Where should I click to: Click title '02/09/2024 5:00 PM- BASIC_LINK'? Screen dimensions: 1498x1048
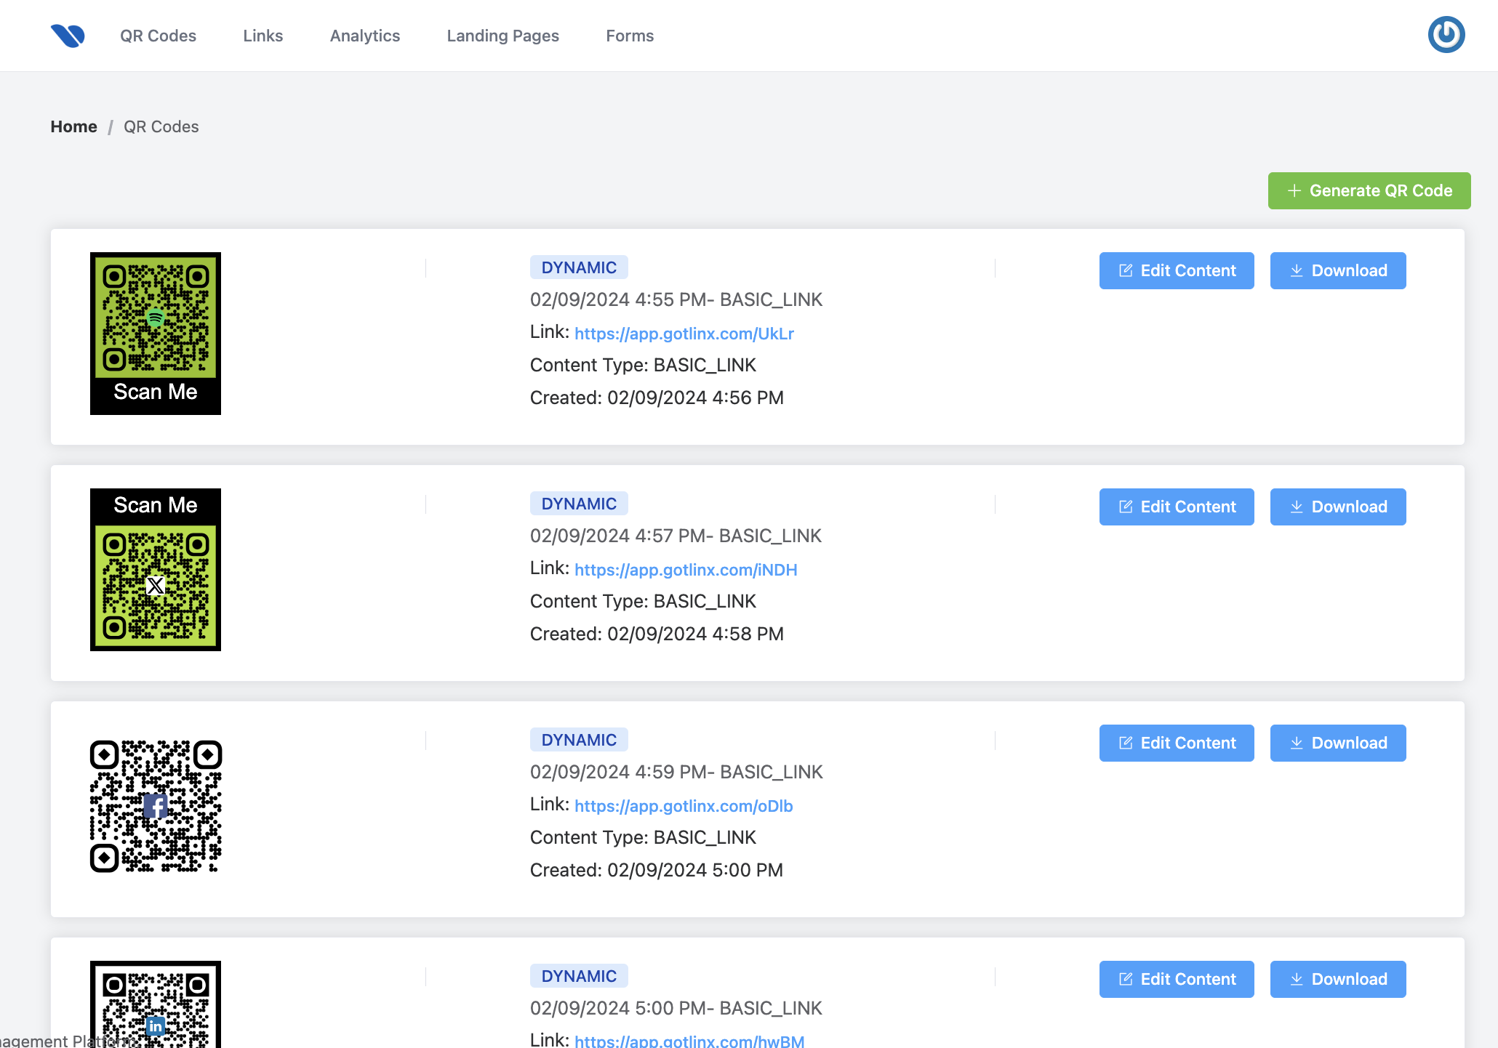(x=676, y=1008)
